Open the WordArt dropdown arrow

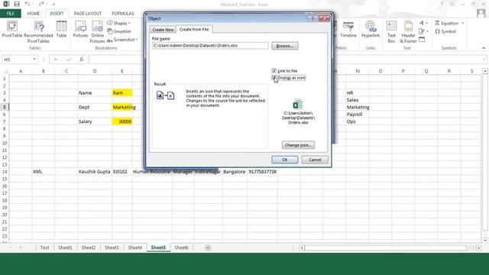click(x=427, y=23)
